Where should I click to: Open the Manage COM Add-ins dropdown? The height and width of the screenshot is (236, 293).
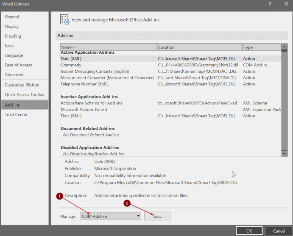(110, 216)
